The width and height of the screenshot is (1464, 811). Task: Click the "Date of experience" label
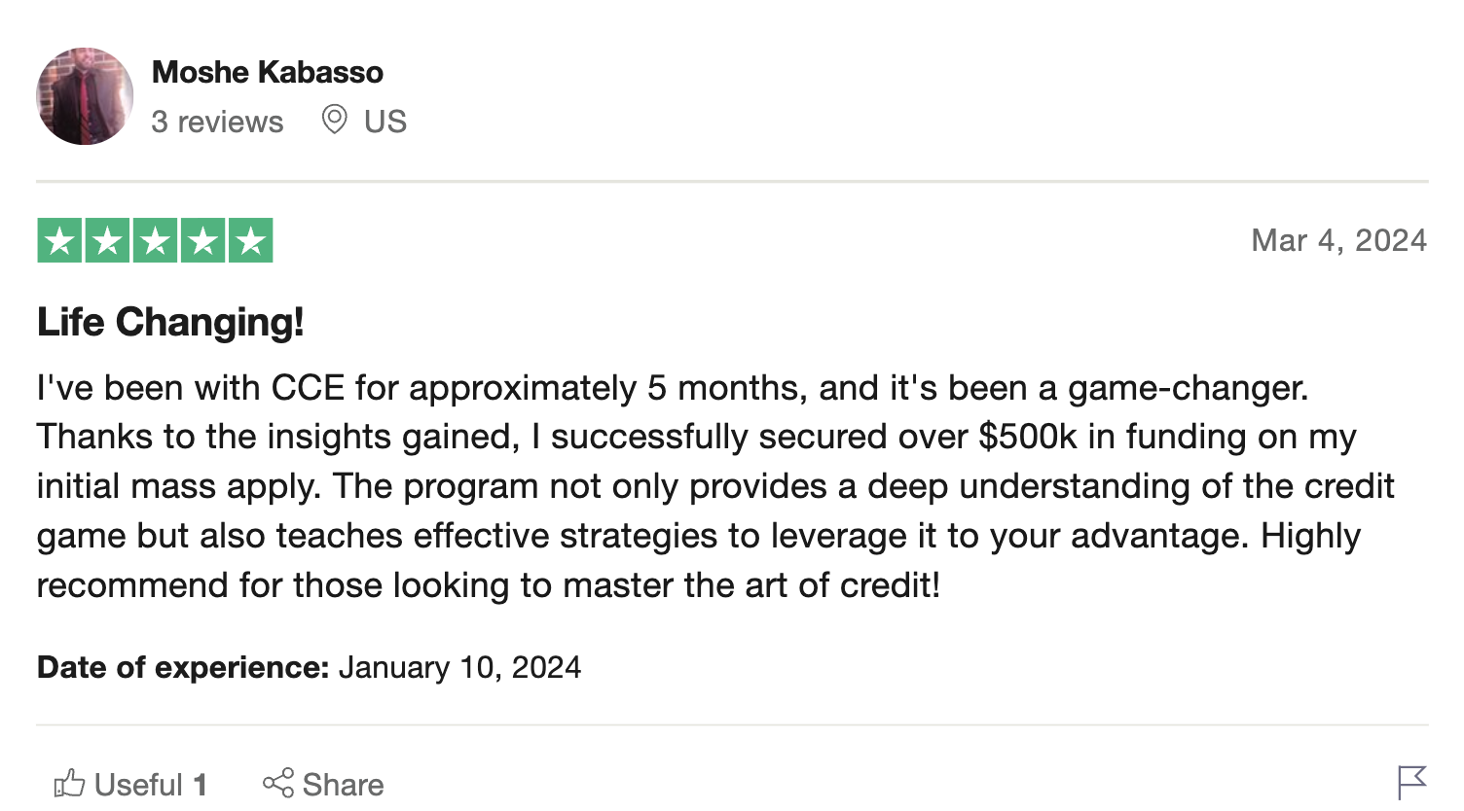point(183,667)
